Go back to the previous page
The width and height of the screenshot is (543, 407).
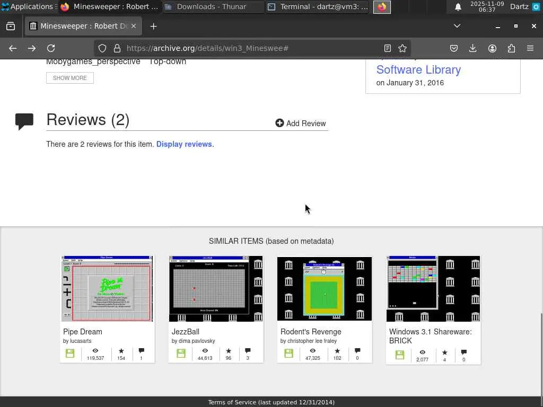[13, 48]
